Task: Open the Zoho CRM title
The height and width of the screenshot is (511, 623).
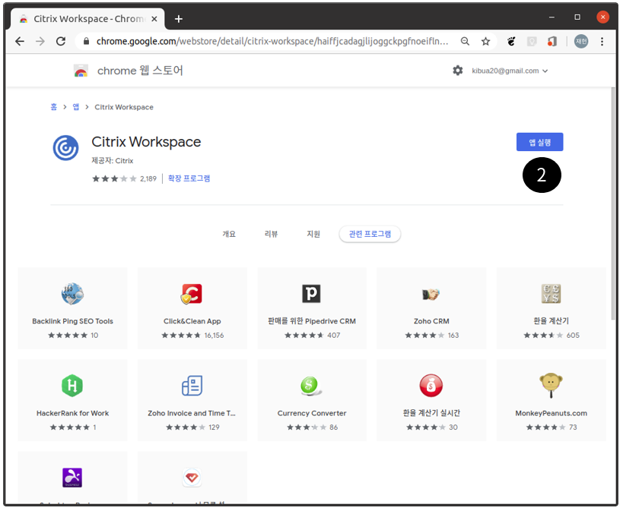Action: click(x=431, y=321)
